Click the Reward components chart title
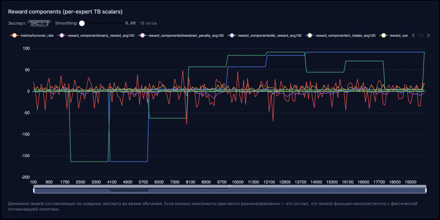Viewport: 440px width, 220px height. click(x=65, y=12)
